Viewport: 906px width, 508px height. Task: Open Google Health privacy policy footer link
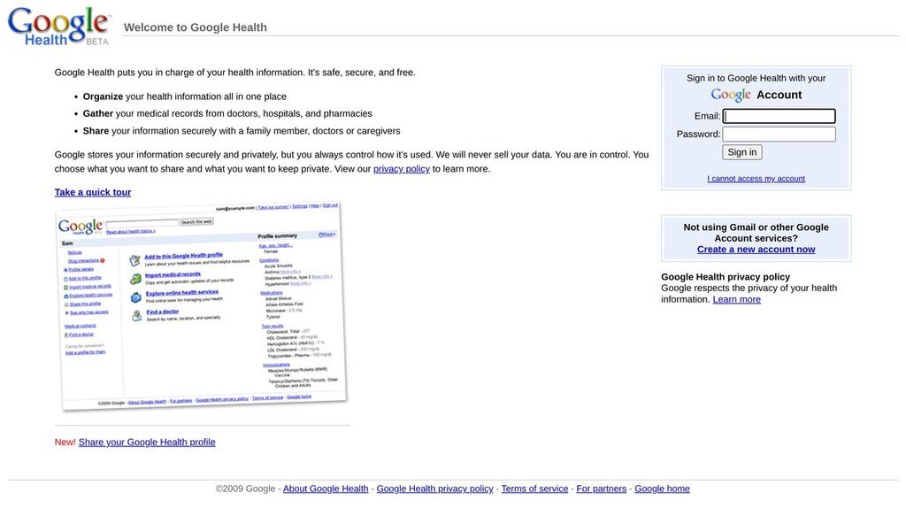click(x=435, y=489)
